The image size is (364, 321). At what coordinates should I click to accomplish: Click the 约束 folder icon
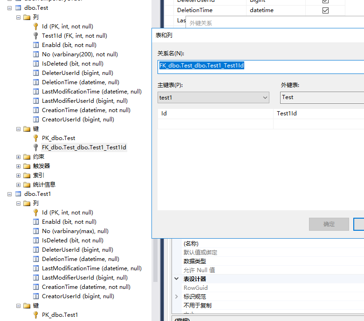(27, 157)
